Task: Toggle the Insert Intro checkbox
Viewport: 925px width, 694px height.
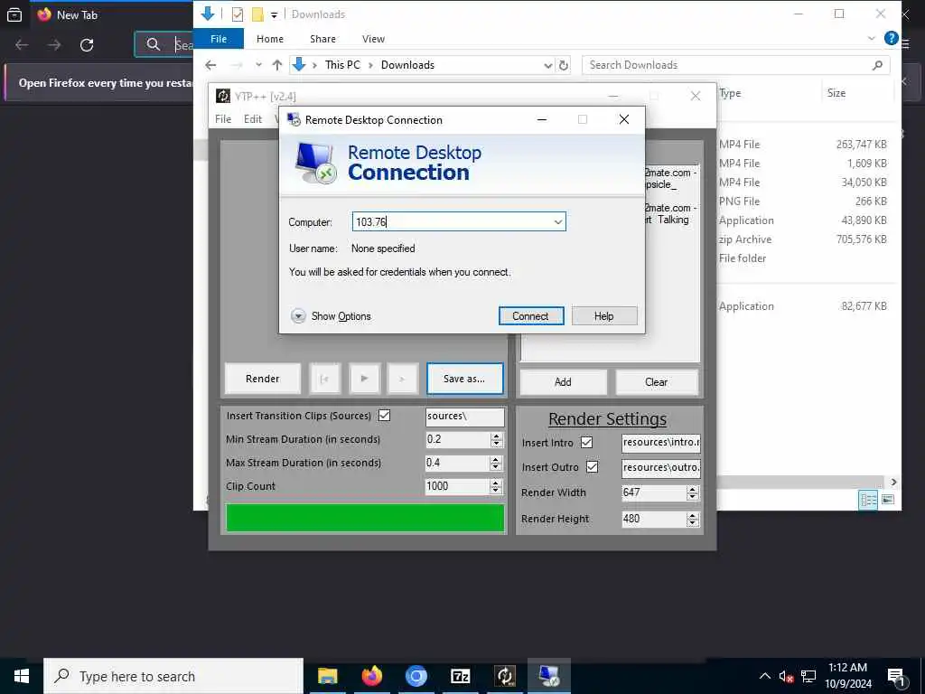Action: point(586,442)
